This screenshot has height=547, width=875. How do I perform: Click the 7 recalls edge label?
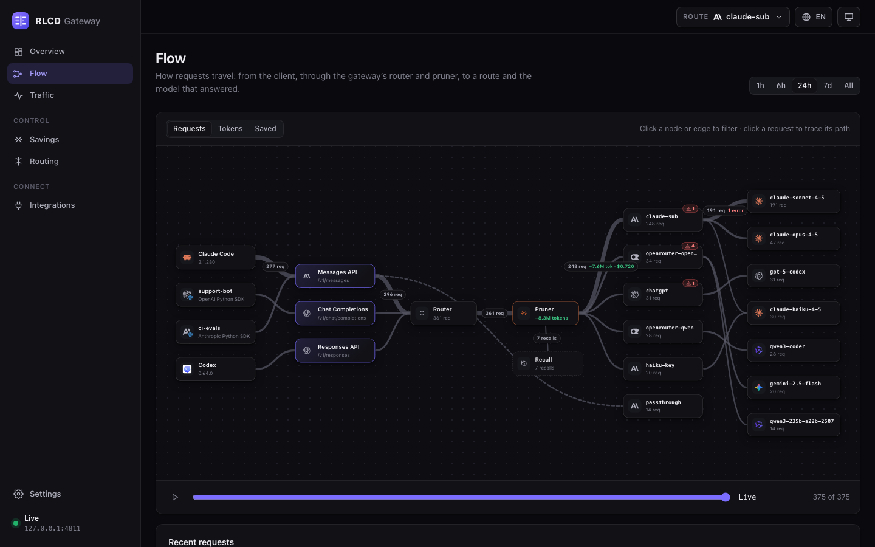click(547, 338)
